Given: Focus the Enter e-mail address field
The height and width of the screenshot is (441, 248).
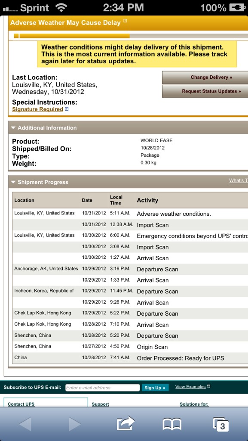Looking at the screenshot, I should pyautogui.click(x=102, y=388).
